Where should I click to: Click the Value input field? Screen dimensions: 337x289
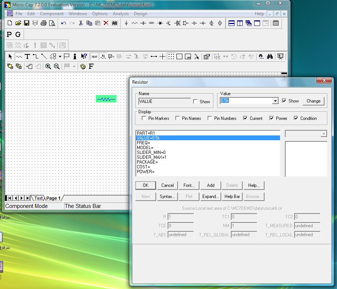click(x=246, y=101)
